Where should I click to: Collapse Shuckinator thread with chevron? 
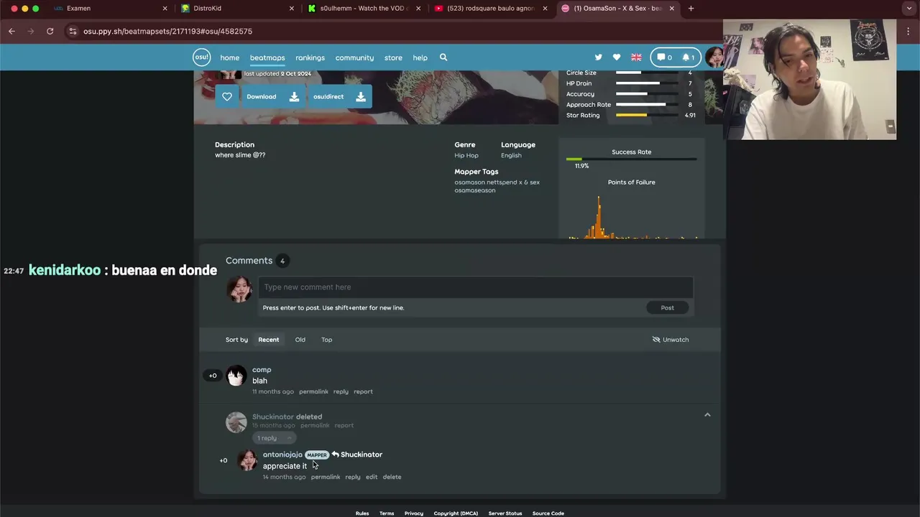click(707, 415)
